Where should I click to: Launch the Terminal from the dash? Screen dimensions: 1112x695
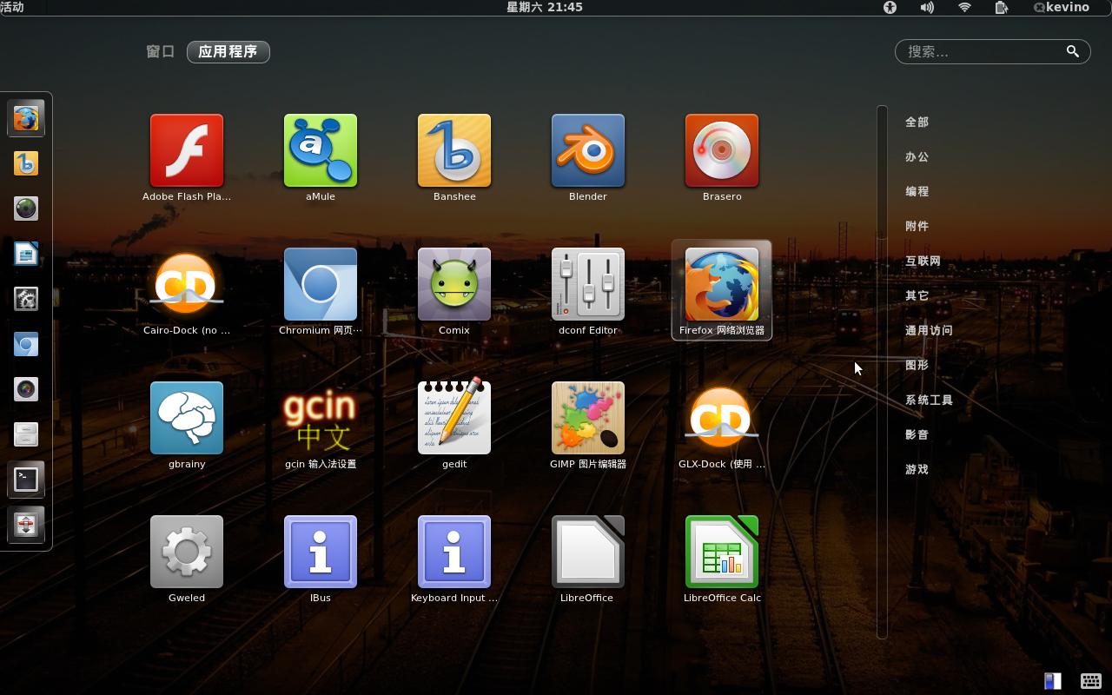click(26, 480)
